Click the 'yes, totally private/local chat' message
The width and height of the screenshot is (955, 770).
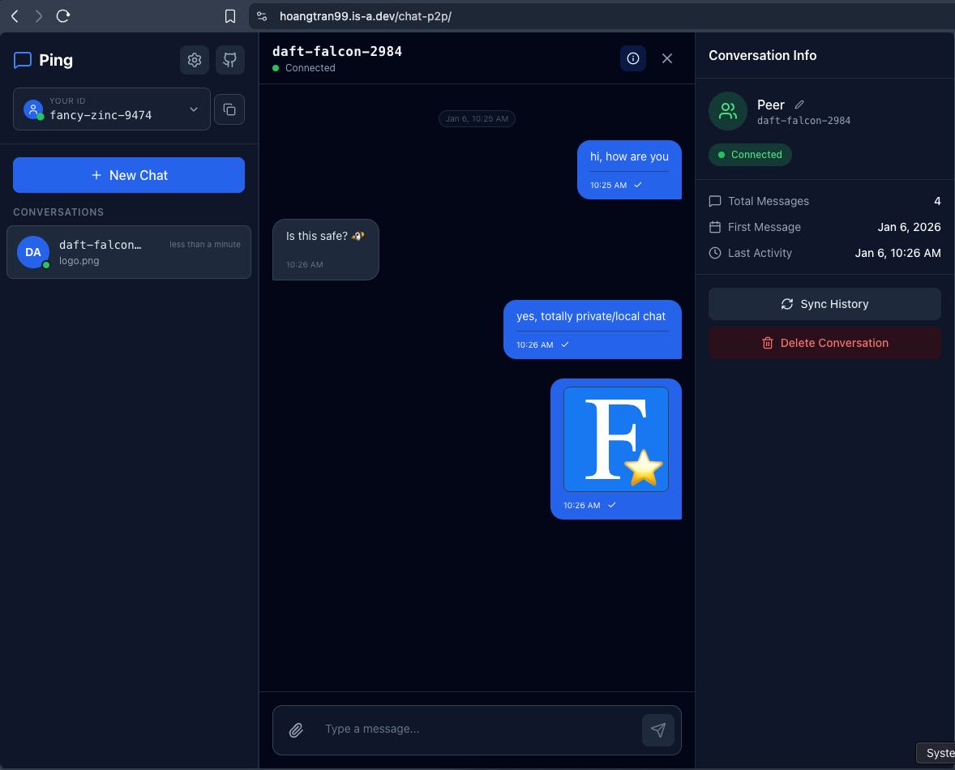[x=592, y=329]
